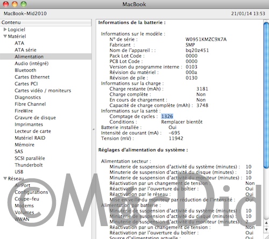The image size is (269, 239).
Task: Click the bq20z451 device name
Action: tap(197, 50)
